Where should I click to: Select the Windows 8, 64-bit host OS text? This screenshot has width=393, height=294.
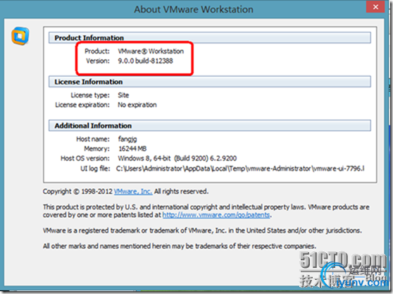(x=177, y=159)
